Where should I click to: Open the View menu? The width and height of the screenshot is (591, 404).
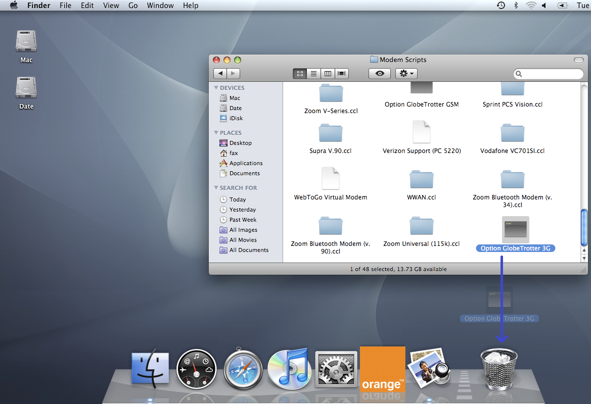pos(111,5)
